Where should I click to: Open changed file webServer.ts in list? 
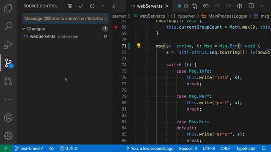(65, 36)
